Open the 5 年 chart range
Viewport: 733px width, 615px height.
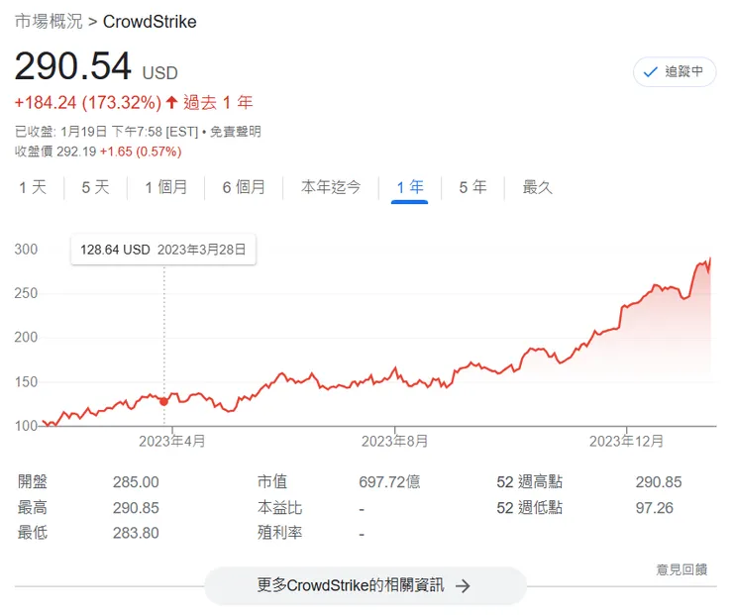tap(472, 187)
